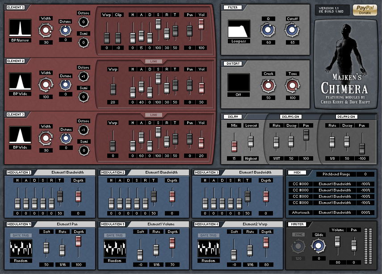
Task: Click the Element 2 Semi knob
Action: point(84,97)
